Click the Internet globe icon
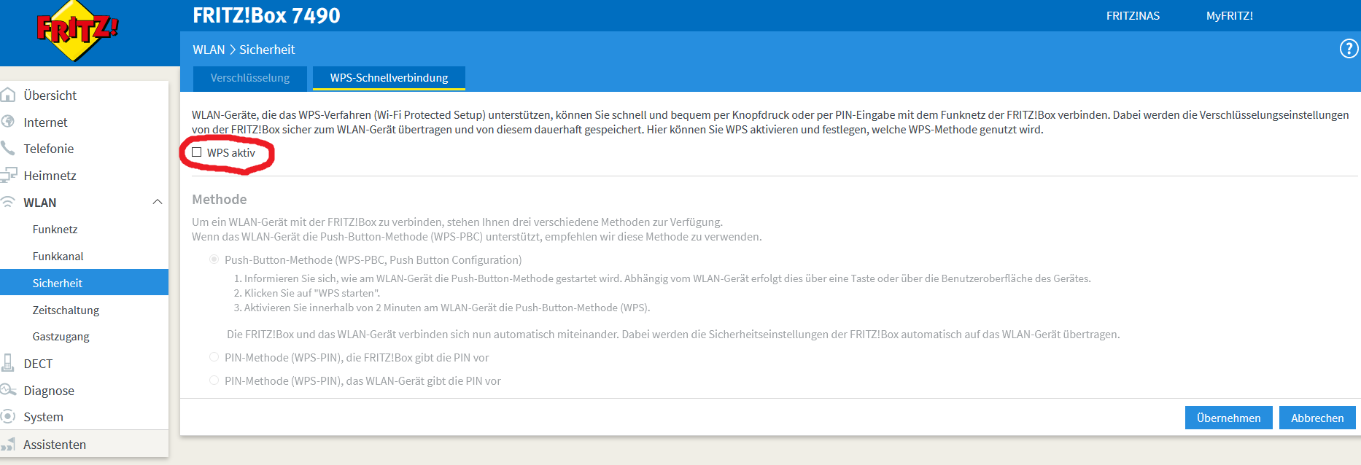The height and width of the screenshot is (465, 1361). pyautogui.click(x=8, y=122)
